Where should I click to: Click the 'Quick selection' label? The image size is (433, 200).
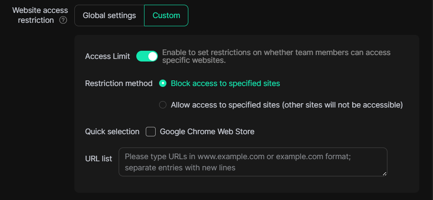point(112,132)
